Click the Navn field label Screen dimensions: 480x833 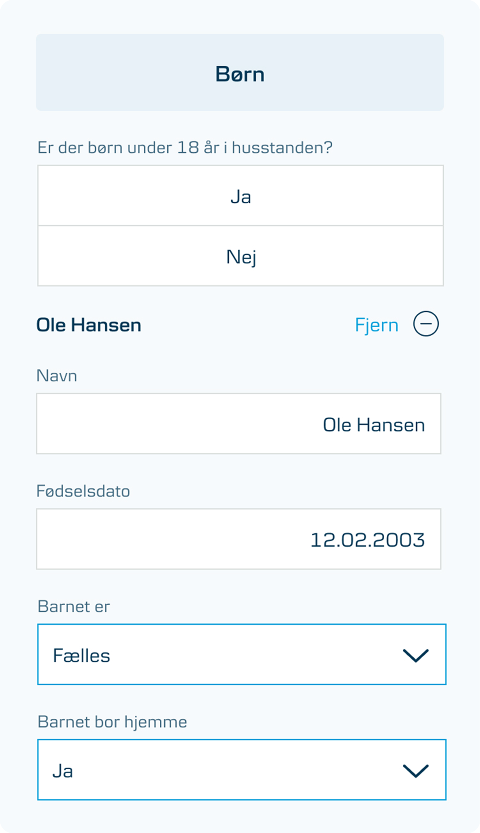pyautogui.click(x=57, y=376)
